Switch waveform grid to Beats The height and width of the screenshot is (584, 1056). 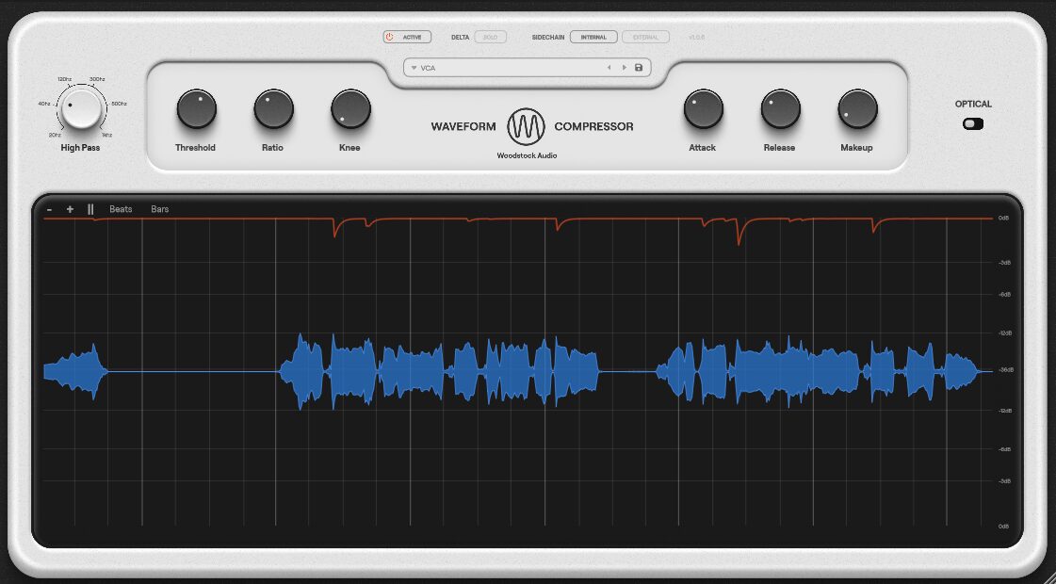pyautogui.click(x=121, y=209)
